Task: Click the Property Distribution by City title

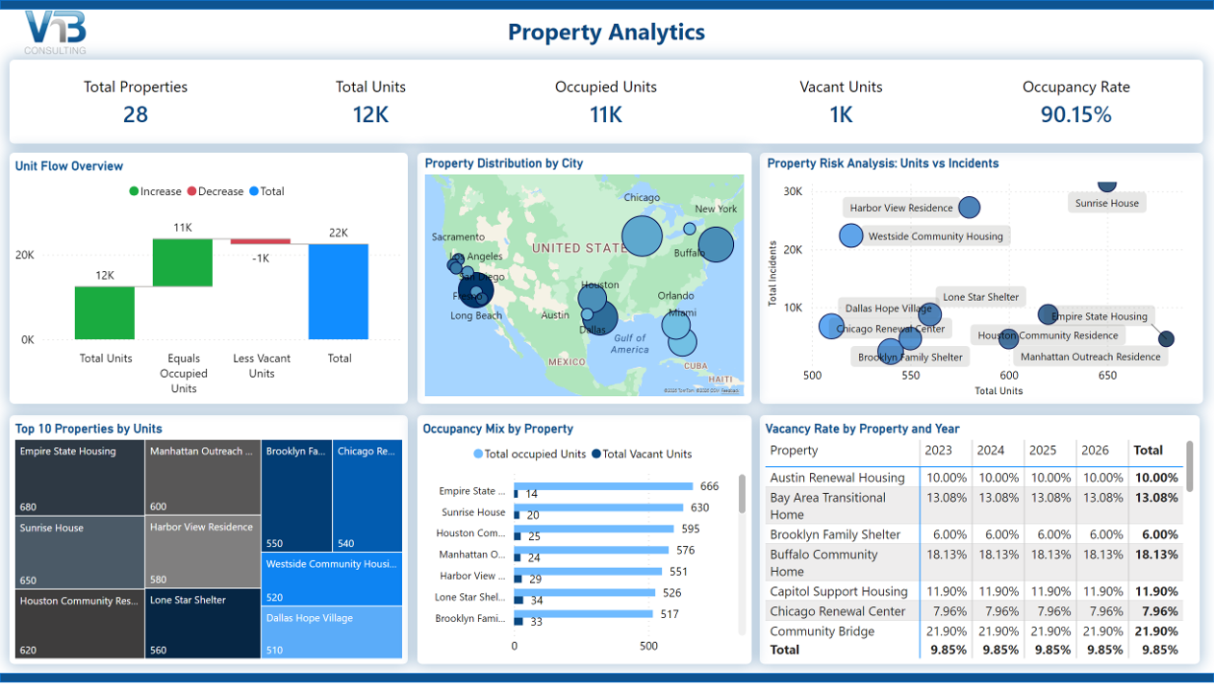Action: 504,163
